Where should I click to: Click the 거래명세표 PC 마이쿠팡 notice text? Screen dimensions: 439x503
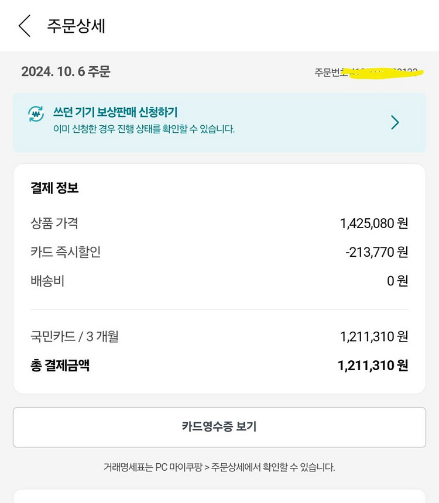click(x=219, y=467)
